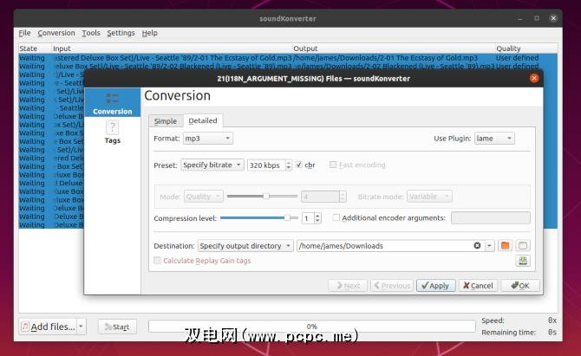The image size is (581, 356).
Task: Click the Output column header
Action: coord(394,49)
